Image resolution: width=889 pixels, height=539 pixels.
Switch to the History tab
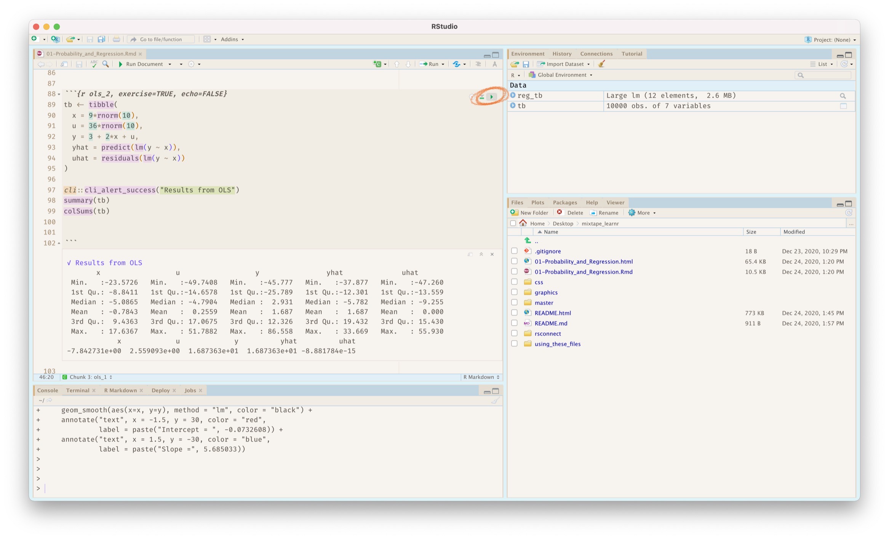click(x=562, y=53)
